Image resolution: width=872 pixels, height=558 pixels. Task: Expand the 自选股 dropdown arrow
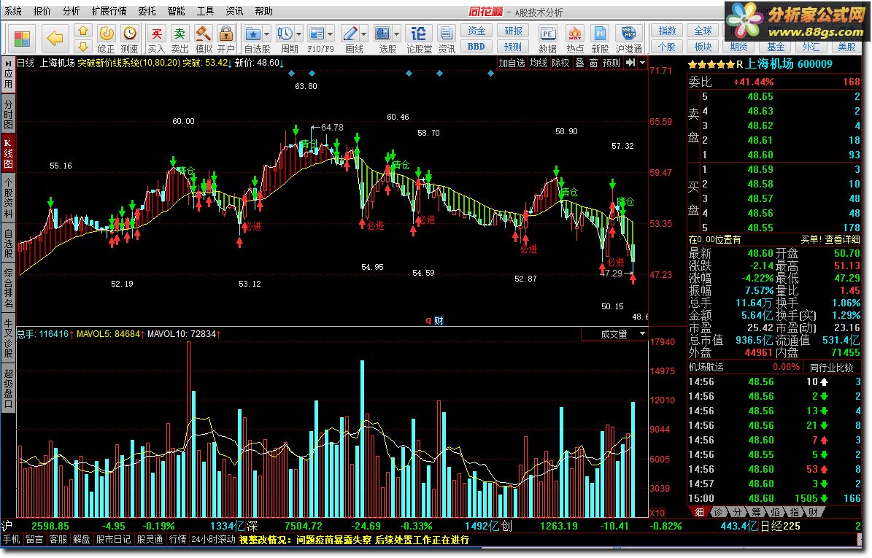point(266,34)
